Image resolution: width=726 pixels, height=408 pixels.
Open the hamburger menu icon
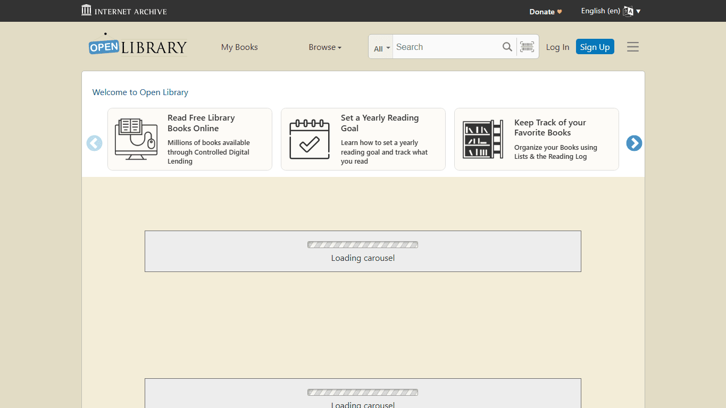[632, 47]
